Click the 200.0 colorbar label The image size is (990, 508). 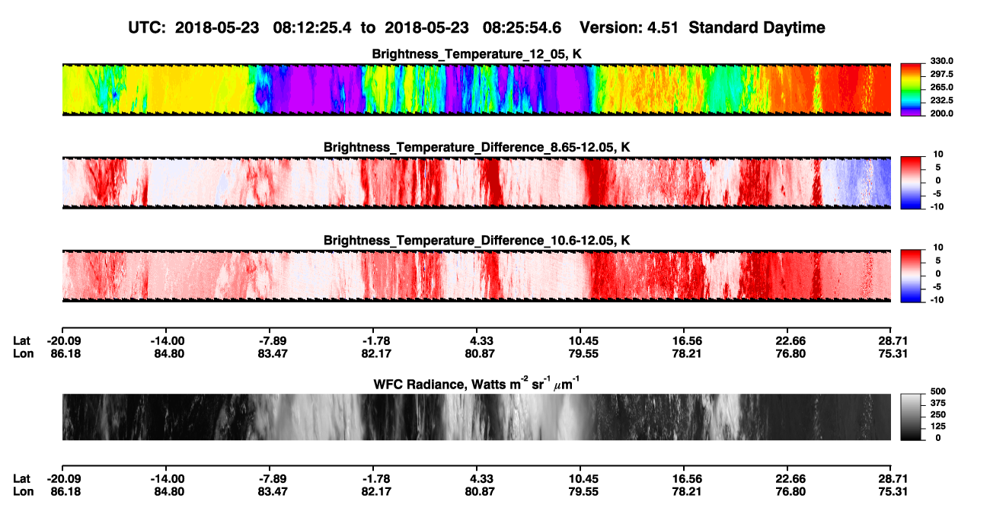[941, 113]
